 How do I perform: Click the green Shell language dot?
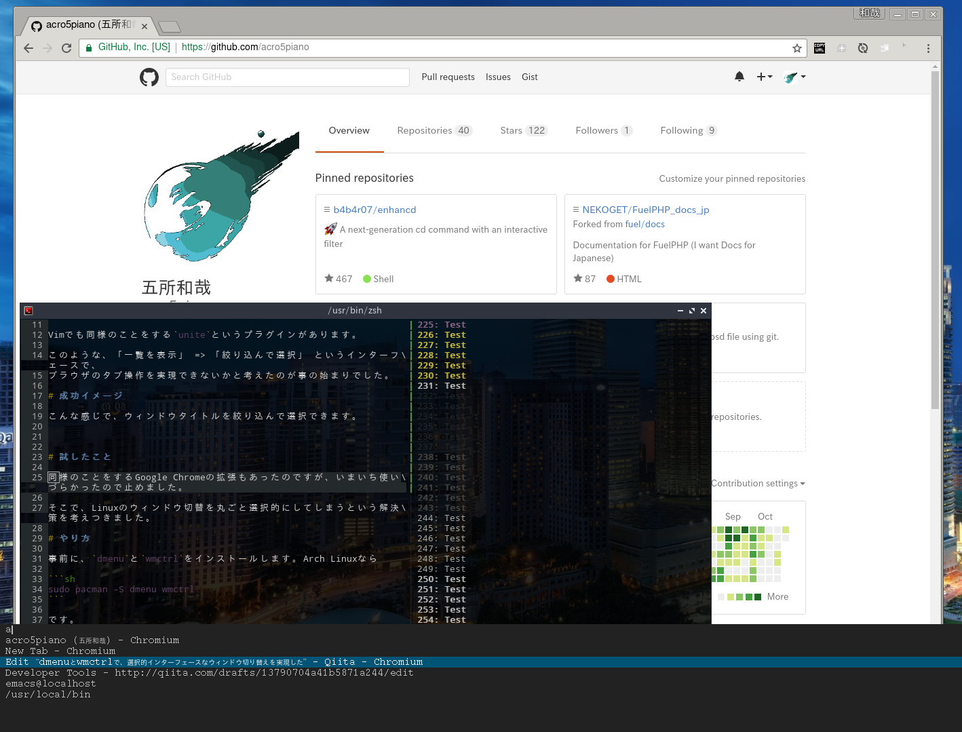point(367,279)
